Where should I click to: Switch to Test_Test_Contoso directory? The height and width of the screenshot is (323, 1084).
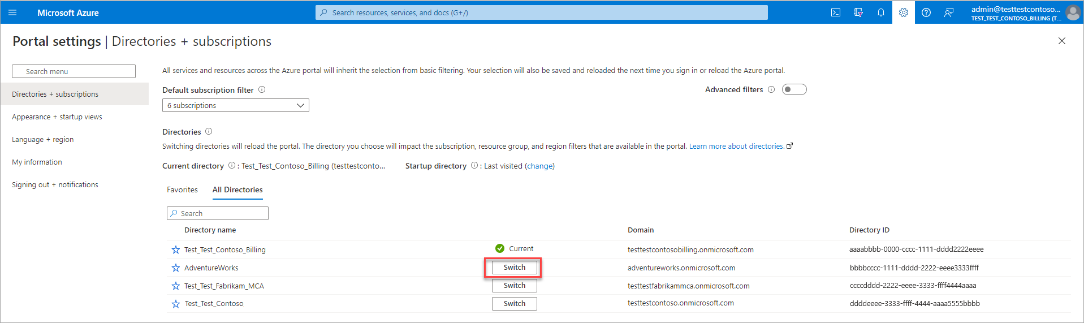coord(515,304)
